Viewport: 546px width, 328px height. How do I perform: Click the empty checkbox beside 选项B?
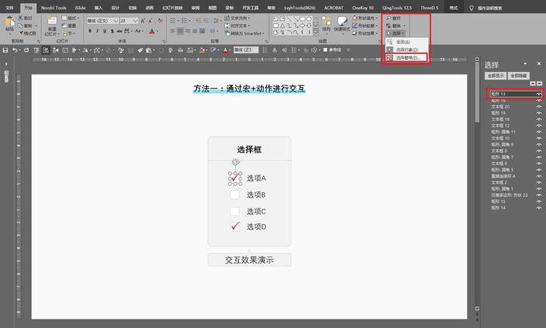click(234, 195)
